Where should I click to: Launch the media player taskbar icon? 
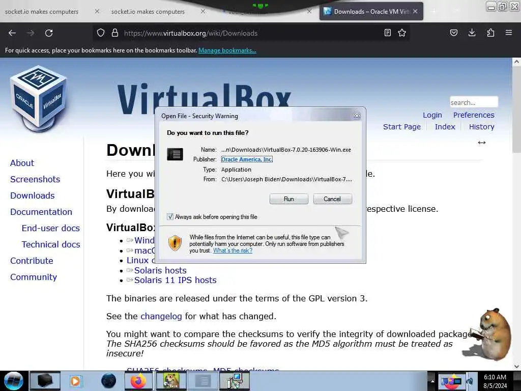[x=75, y=381]
